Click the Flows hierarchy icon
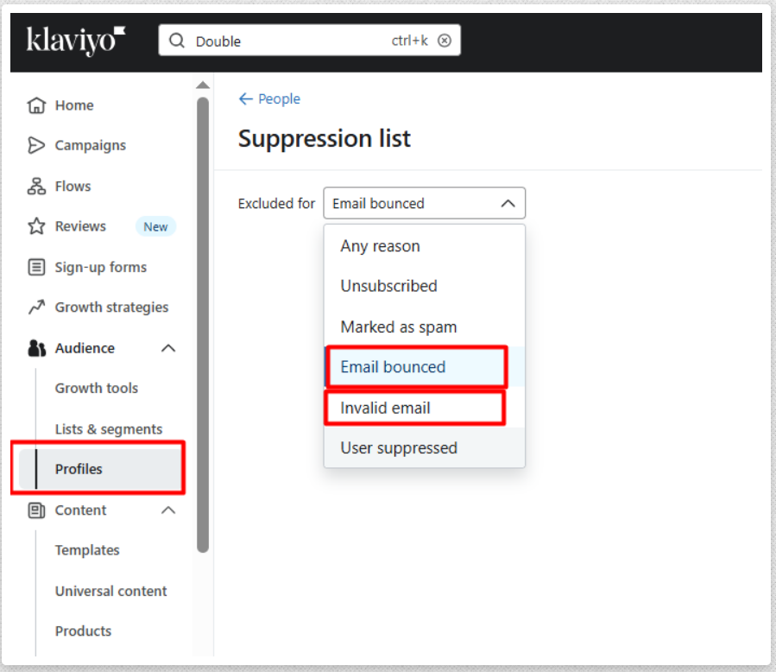The height and width of the screenshot is (672, 776). 36,187
